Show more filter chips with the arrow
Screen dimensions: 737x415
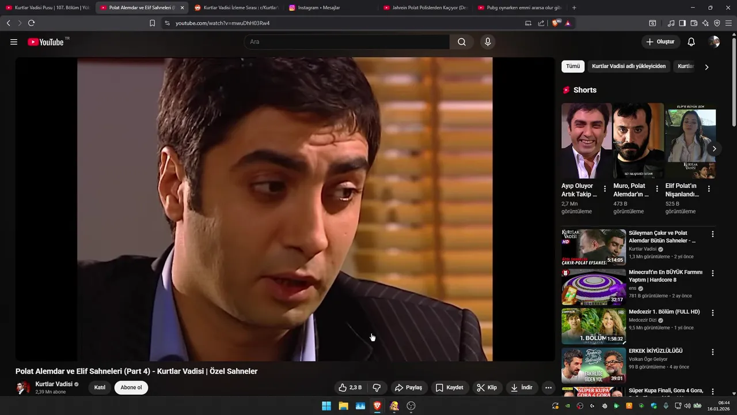[x=706, y=67]
